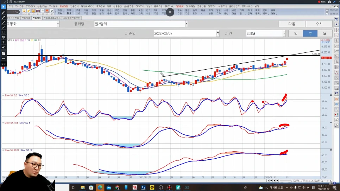
Task: Open Chrome from taskbar
Action: [117, 187]
